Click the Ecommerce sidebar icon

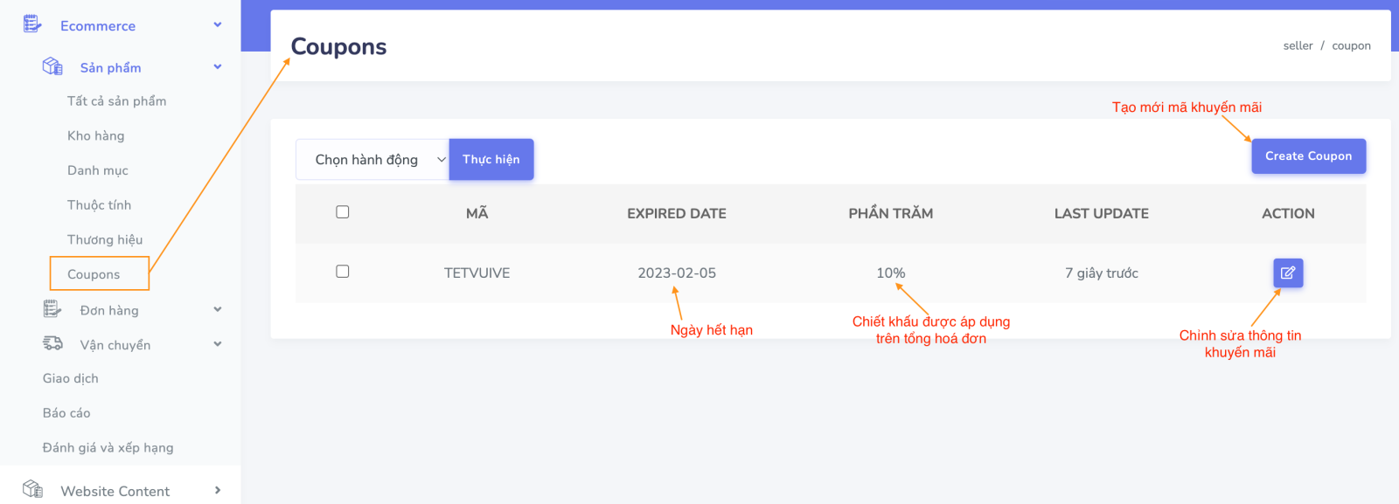[x=32, y=24]
